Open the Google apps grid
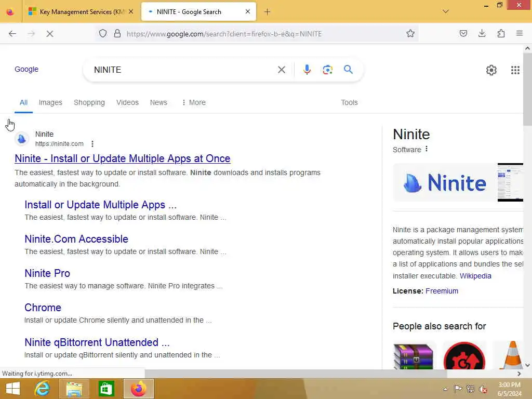This screenshot has width=532, height=399. coord(515,70)
